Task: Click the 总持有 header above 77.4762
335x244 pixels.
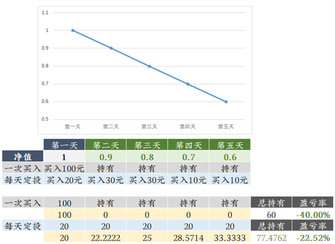Action: pos(271,225)
